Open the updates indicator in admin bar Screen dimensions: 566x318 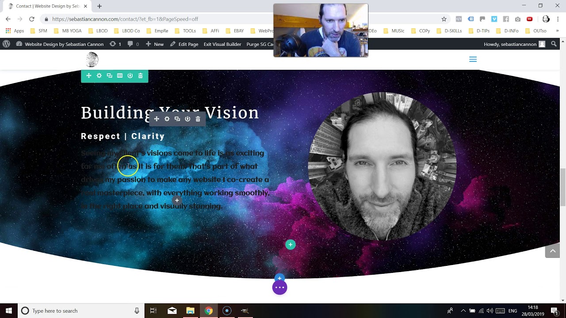click(x=115, y=44)
